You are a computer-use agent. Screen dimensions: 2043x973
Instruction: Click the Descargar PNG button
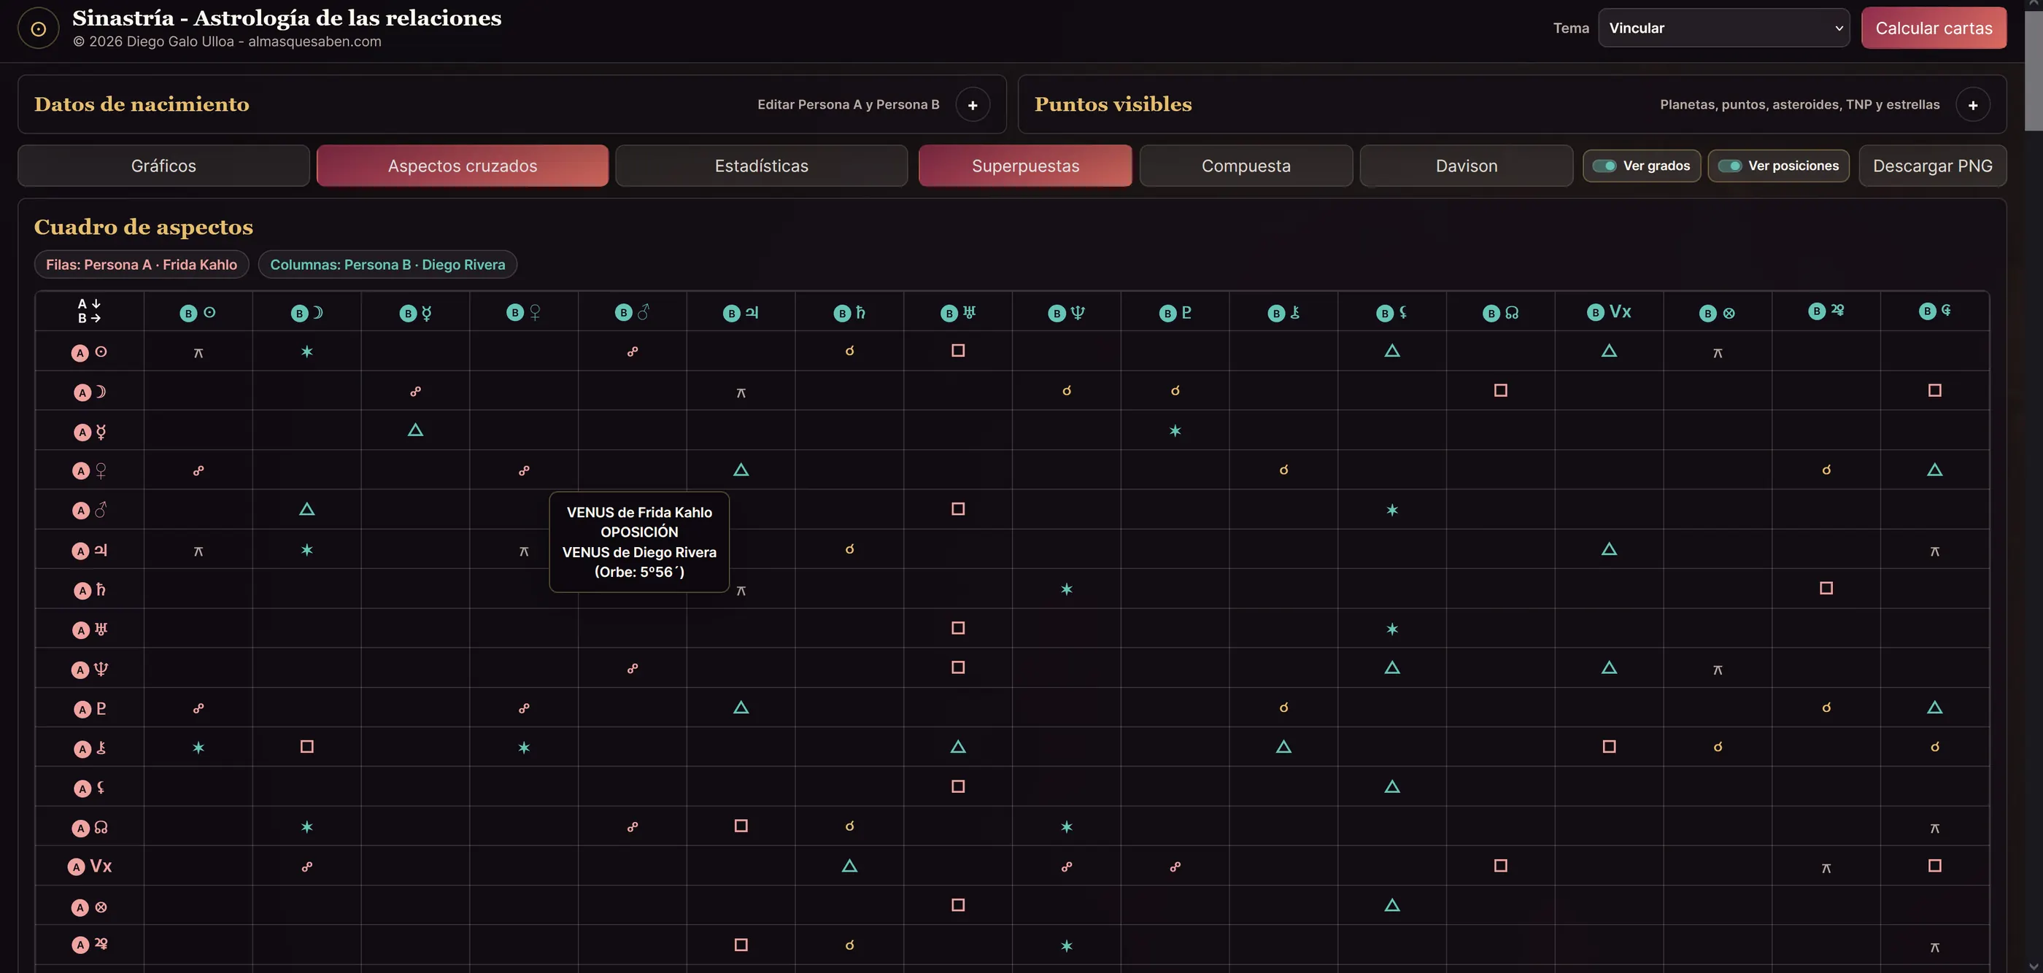(x=1932, y=166)
